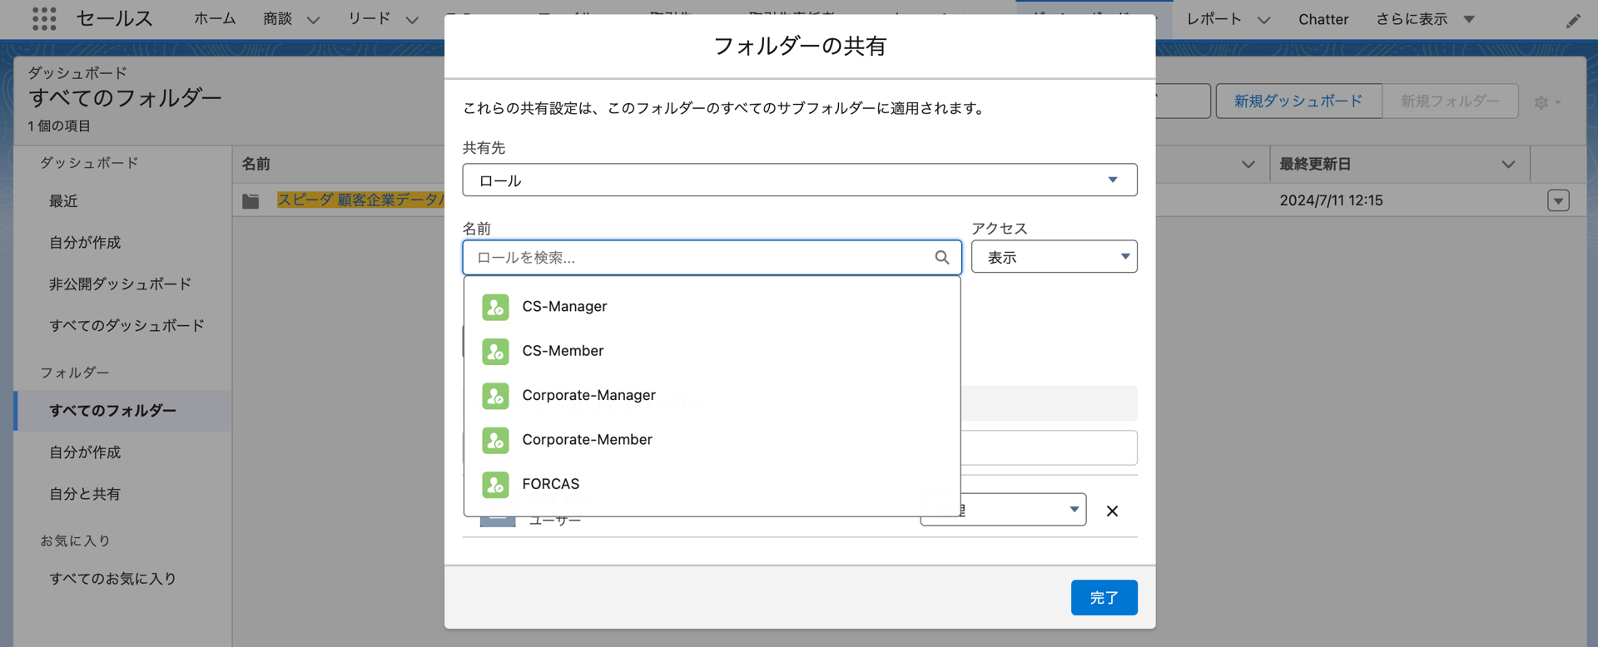Select the Corporate-Manager role option
The height and width of the screenshot is (647, 1598).
coord(588,395)
